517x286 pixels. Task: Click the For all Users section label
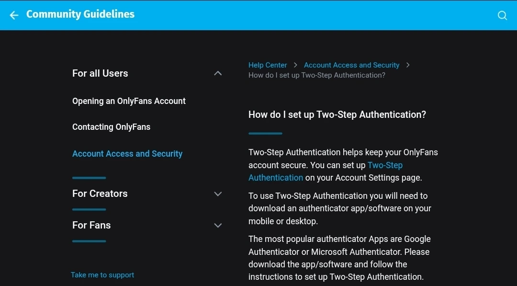coord(100,73)
